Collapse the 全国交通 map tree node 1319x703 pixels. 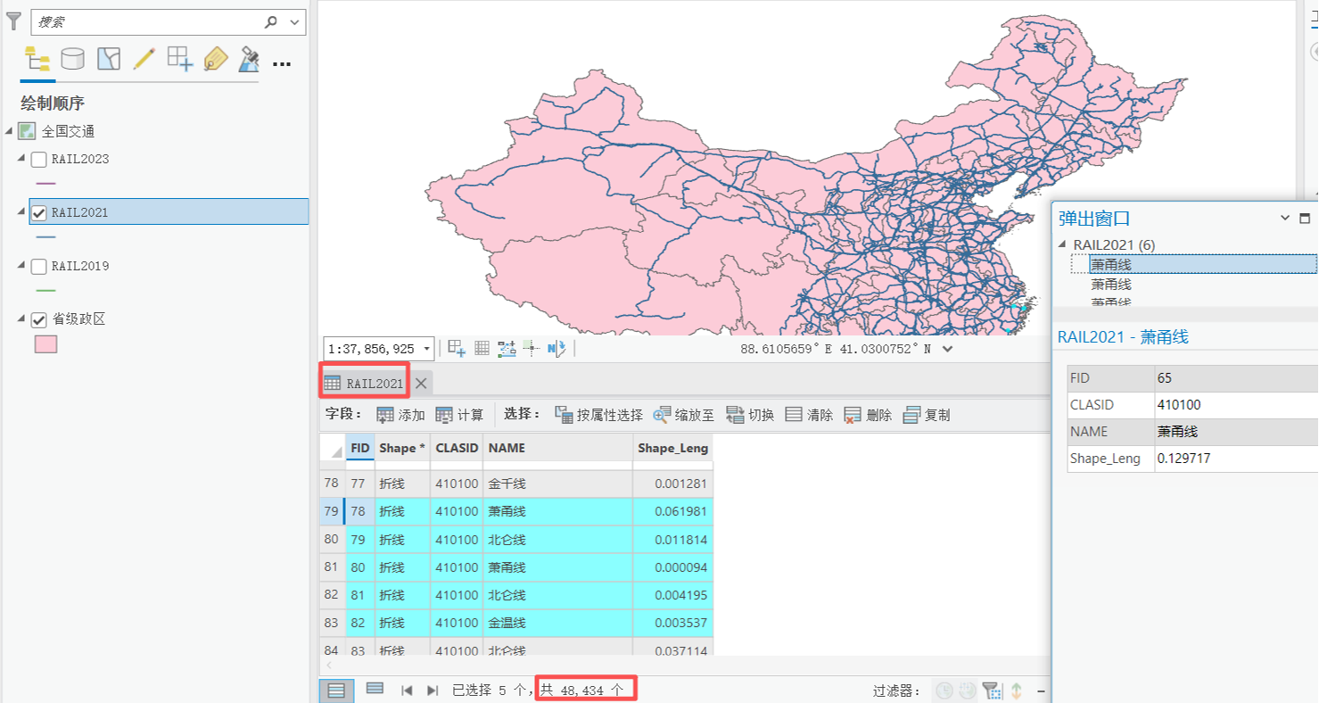(x=9, y=131)
